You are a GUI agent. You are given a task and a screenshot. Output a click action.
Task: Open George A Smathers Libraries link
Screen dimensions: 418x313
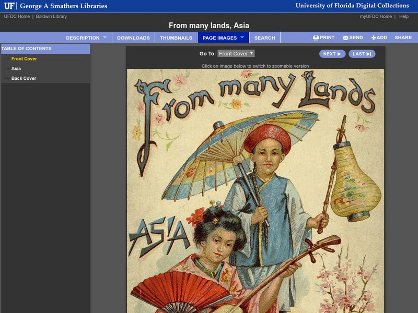63,6
